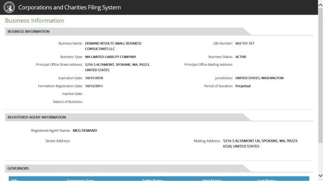Click the jurisdiction UNITED STATES, WASHINGTON value
The height and width of the screenshot is (181, 323).
coord(259,78)
